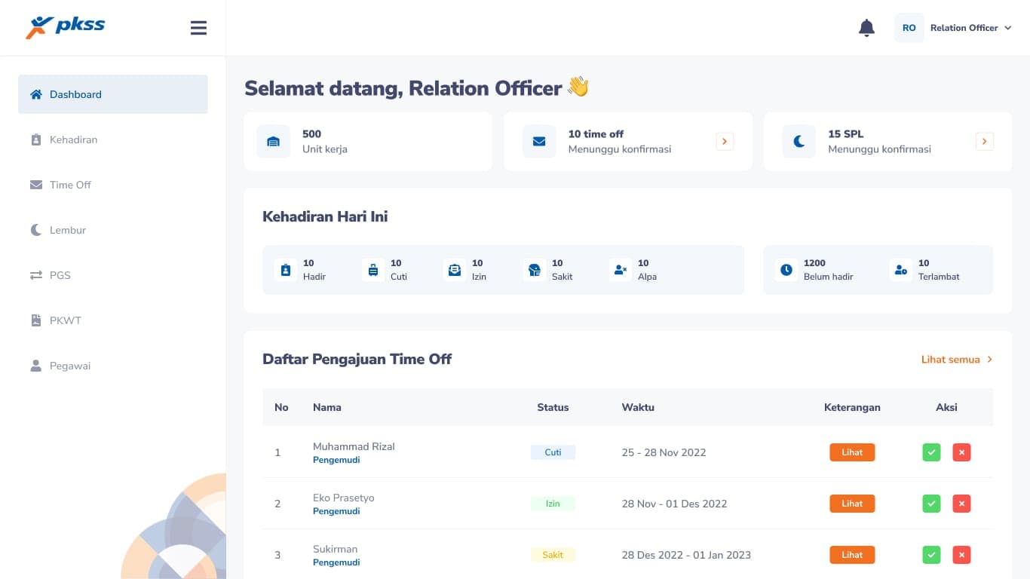Image resolution: width=1030 pixels, height=579 pixels.
Task: Click the Waktu column header
Action: tap(638, 407)
